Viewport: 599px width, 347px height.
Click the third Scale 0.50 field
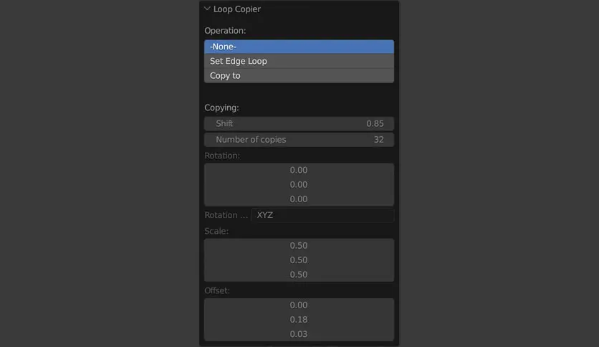(x=299, y=275)
